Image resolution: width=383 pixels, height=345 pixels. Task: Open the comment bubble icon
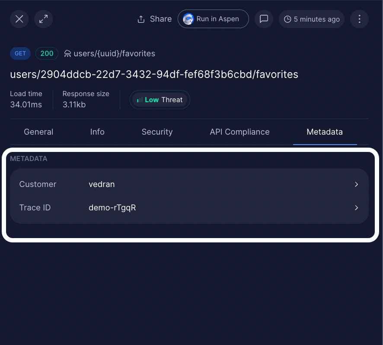[x=264, y=19]
